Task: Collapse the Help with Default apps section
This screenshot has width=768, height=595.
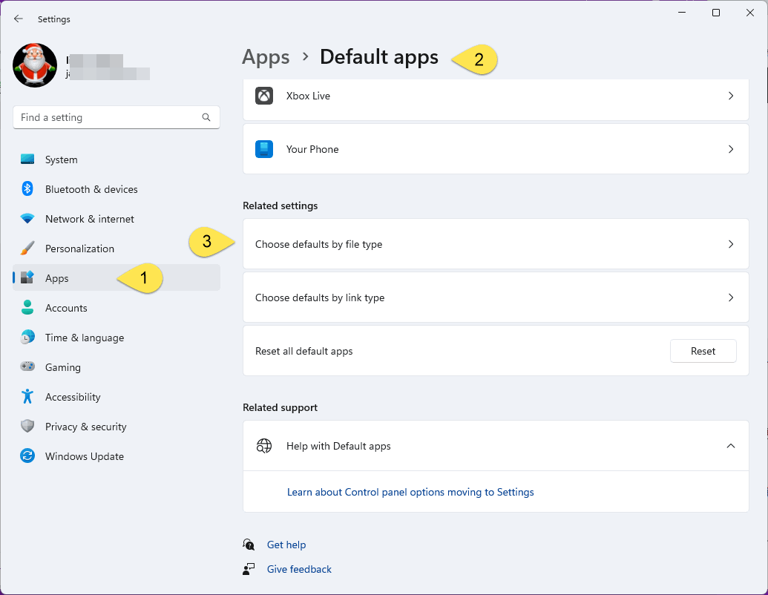Action: click(730, 446)
